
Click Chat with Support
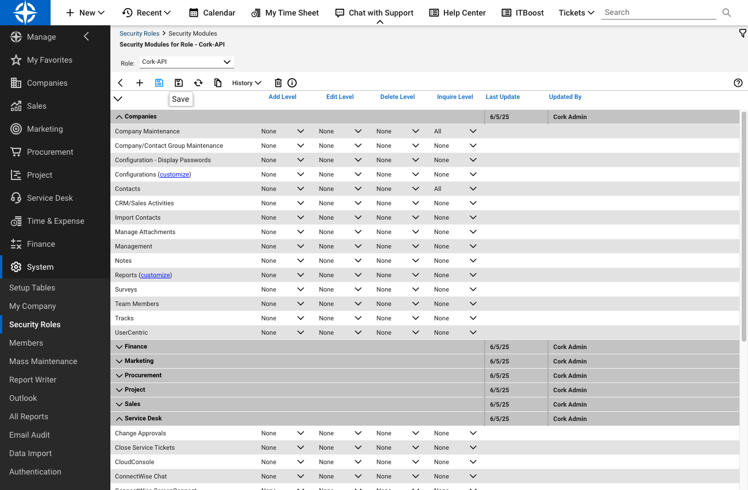pos(374,13)
